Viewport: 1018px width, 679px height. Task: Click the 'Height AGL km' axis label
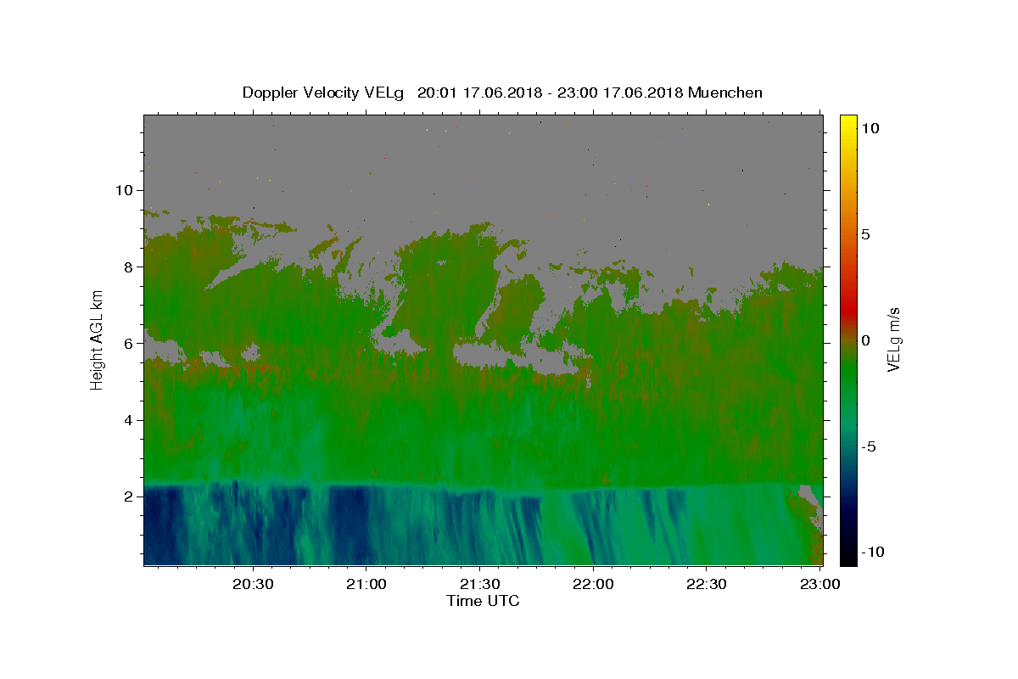(x=97, y=340)
